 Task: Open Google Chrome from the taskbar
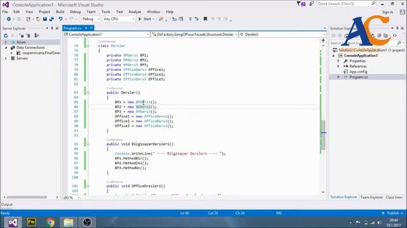coord(50,222)
